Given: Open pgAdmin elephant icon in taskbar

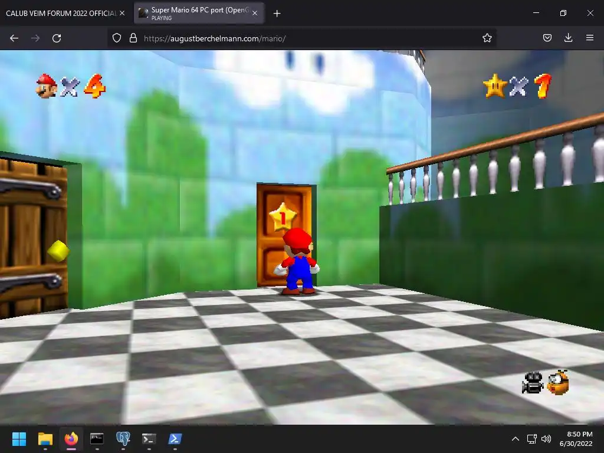Looking at the screenshot, I should click(x=123, y=438).
